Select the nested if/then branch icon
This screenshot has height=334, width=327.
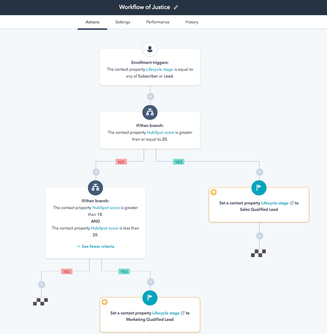click(95, 188)
